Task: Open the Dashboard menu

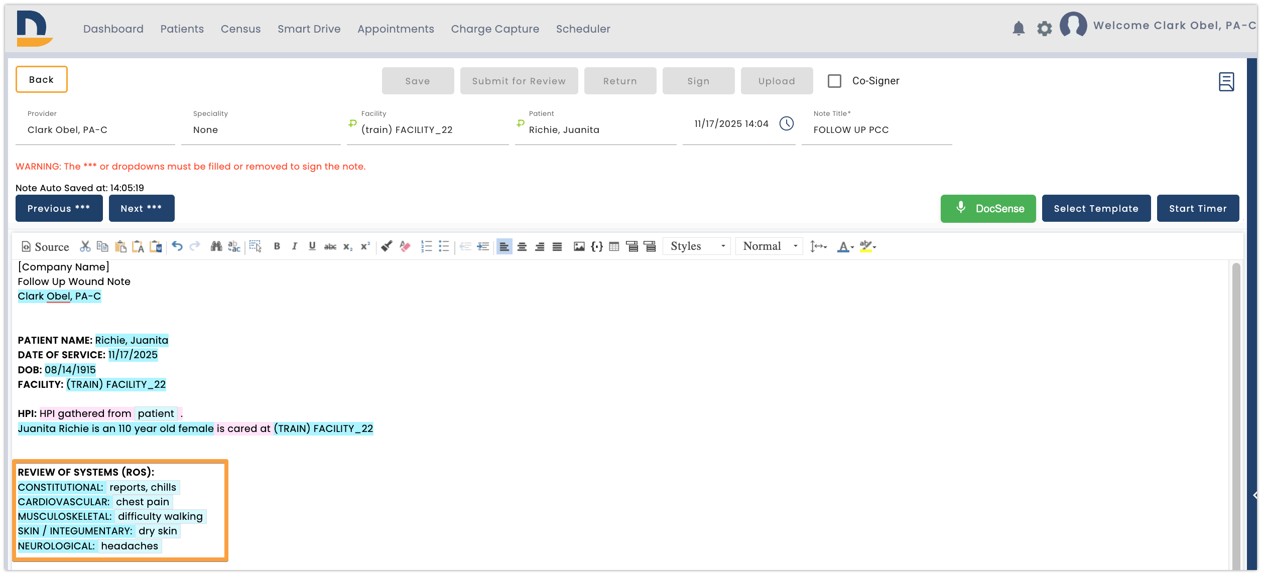Action: pos(113,29)
